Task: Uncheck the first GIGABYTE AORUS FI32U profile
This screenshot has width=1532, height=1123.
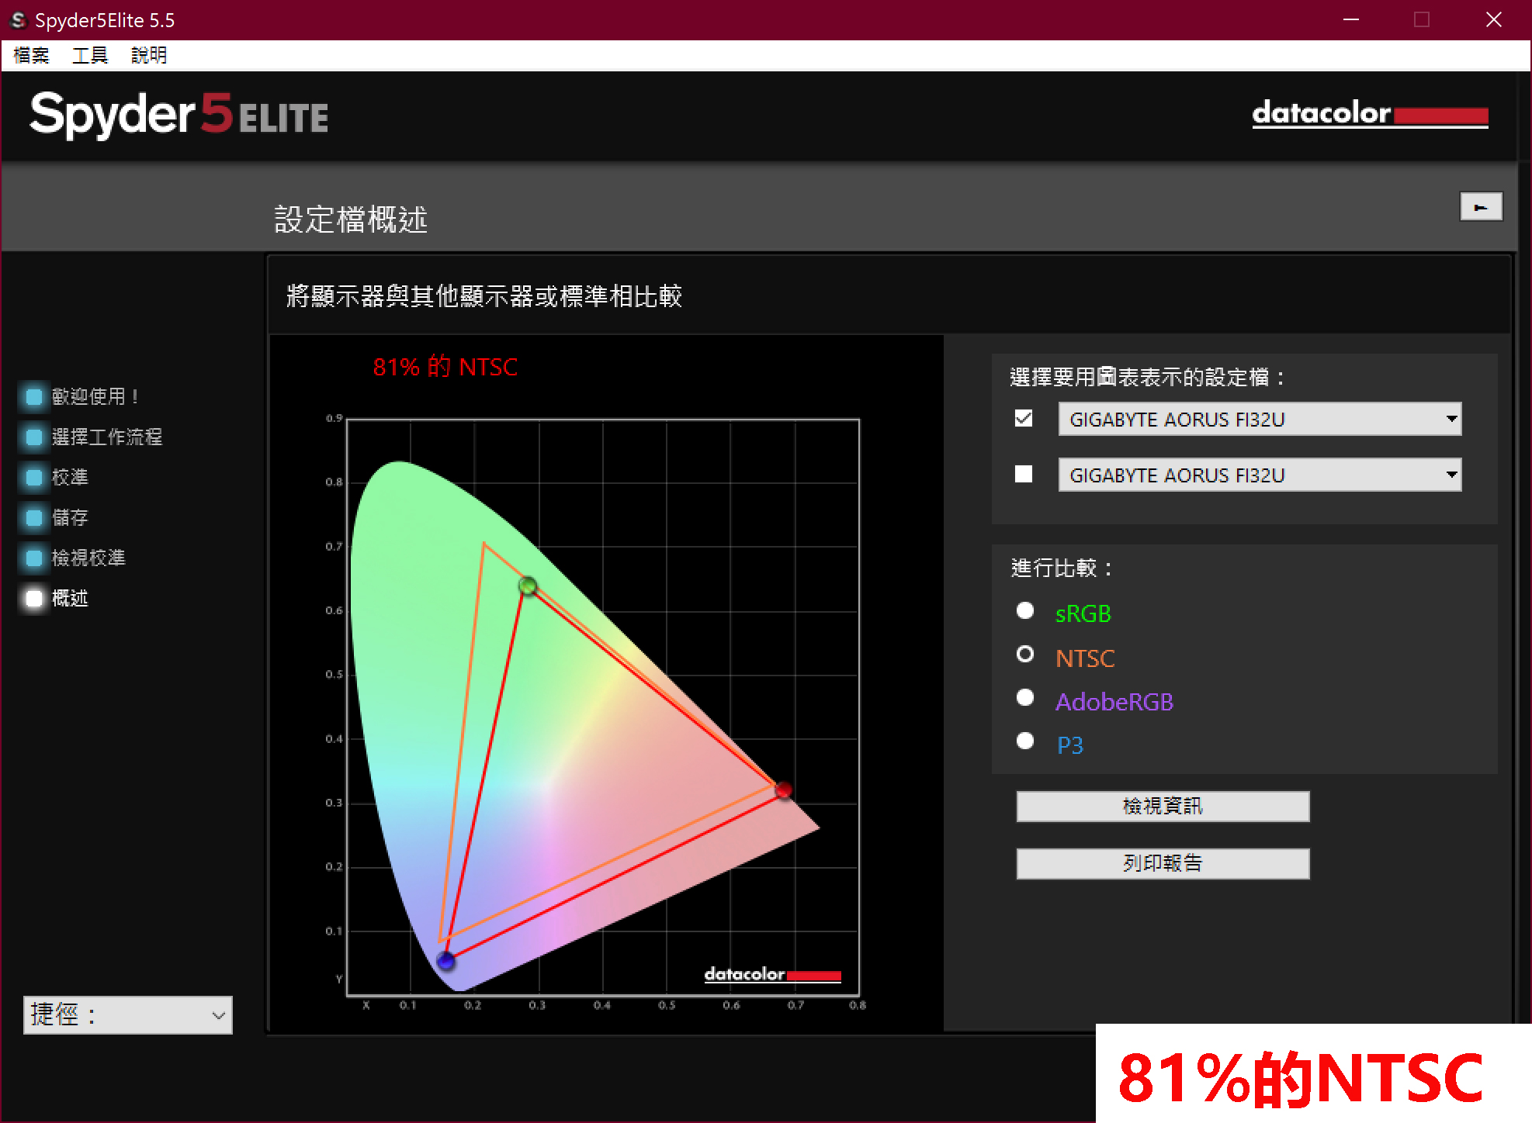Action: tap(1023, 419)
